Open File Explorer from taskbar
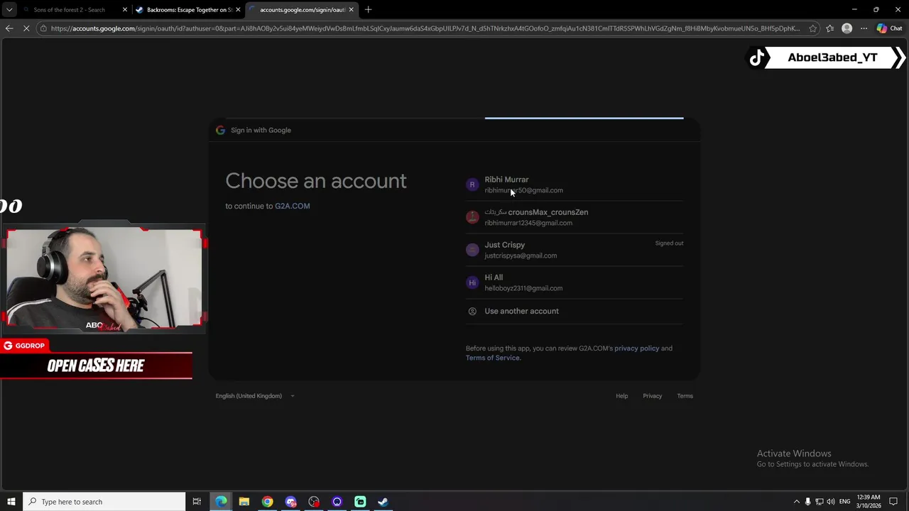 click(x=244, y=502)
